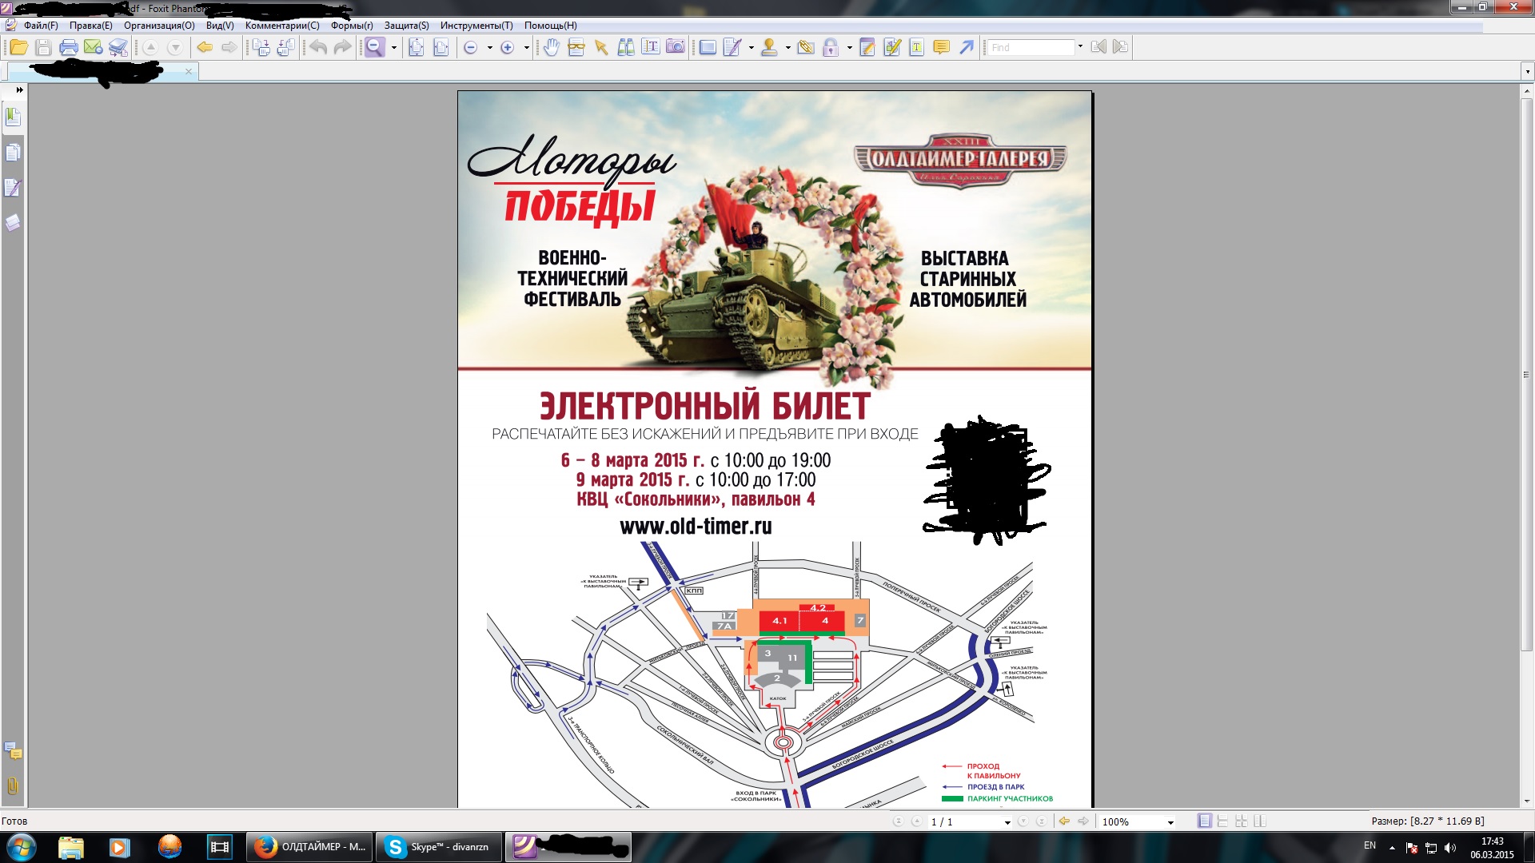Viewport: 1535px width, 863px height.
Task: Switch to Continuous page view mode
Action: (x=1222, y=821)
